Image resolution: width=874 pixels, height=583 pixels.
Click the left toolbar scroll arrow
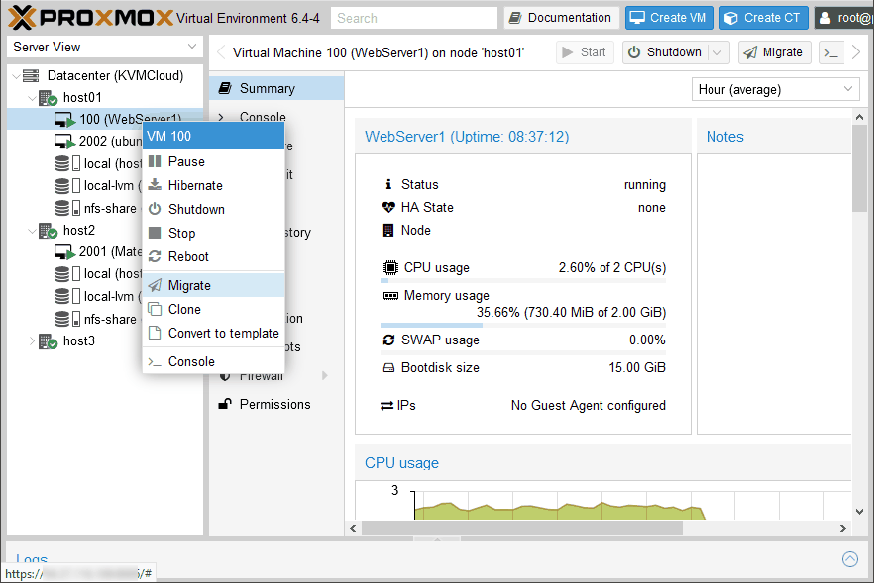[x=221, y=52]
